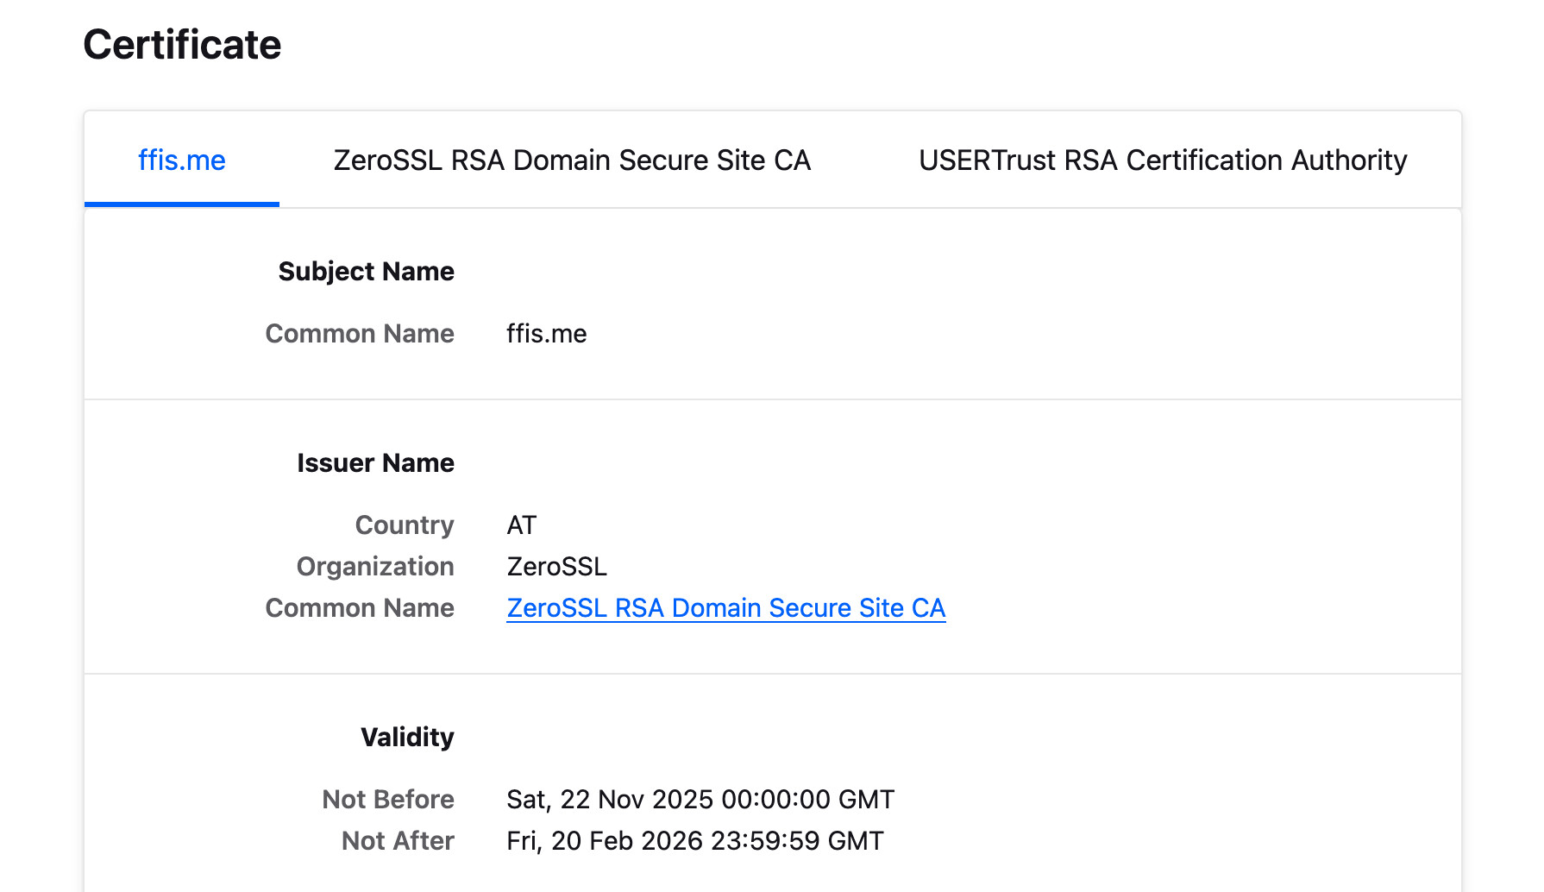Click the Not After field label
This screenshot has height=892, width=1544.
[398, 841]
